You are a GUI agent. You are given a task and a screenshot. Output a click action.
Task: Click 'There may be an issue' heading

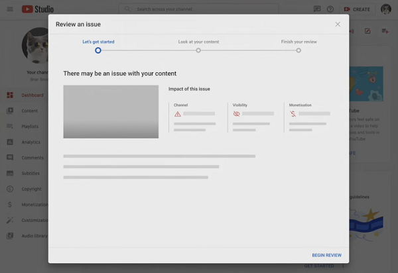point(120,74)
